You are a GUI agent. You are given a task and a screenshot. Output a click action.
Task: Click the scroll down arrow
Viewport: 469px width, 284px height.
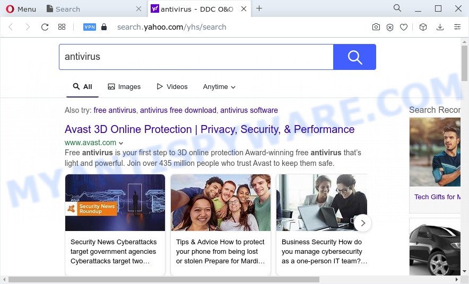coord(464,271)
